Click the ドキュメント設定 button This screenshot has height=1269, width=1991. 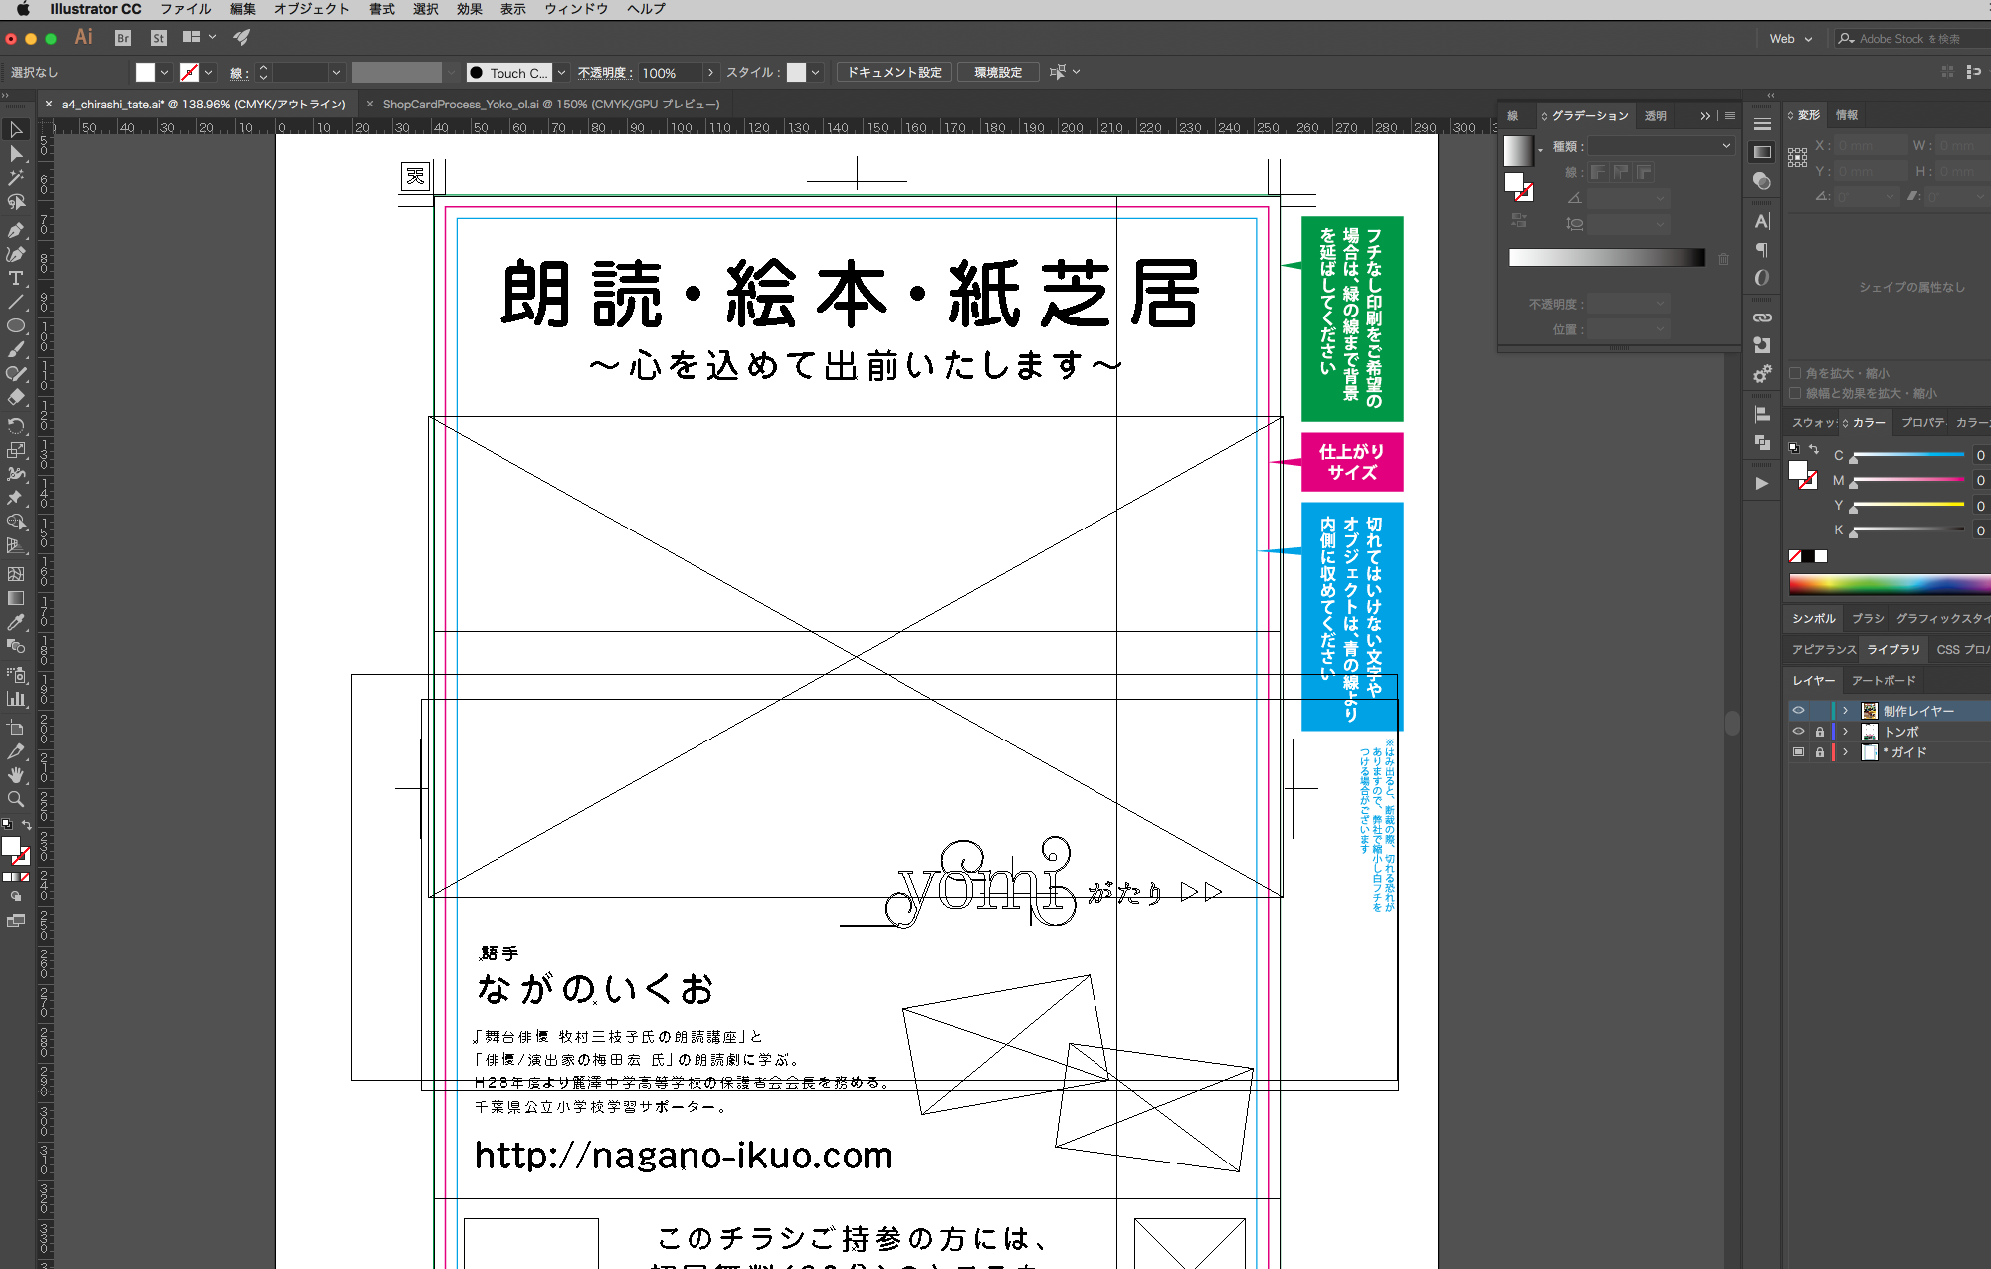point(894,72)
